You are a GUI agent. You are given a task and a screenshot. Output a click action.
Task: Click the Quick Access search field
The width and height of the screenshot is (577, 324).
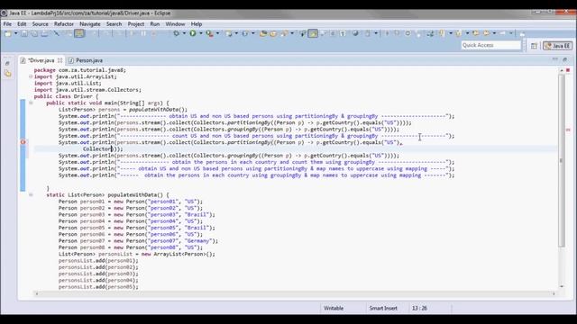[x=490, y=45]
